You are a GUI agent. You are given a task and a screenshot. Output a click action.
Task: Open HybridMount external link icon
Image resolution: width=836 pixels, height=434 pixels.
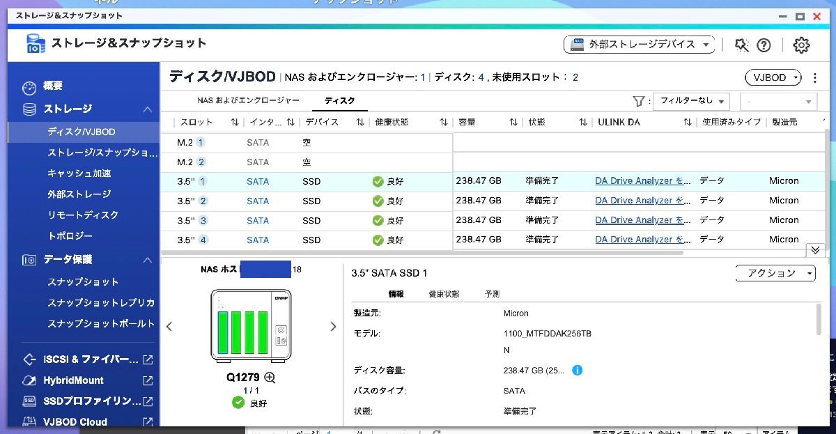(x=148, y=380)
